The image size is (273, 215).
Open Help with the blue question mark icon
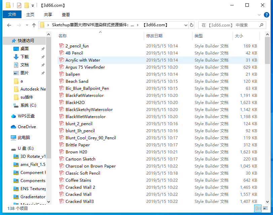266,15
